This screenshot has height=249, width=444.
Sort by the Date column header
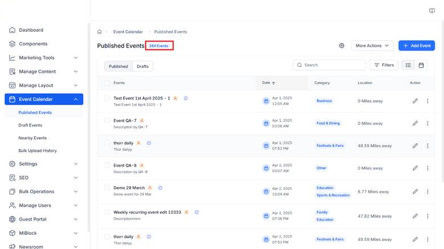tap(268, 83)
